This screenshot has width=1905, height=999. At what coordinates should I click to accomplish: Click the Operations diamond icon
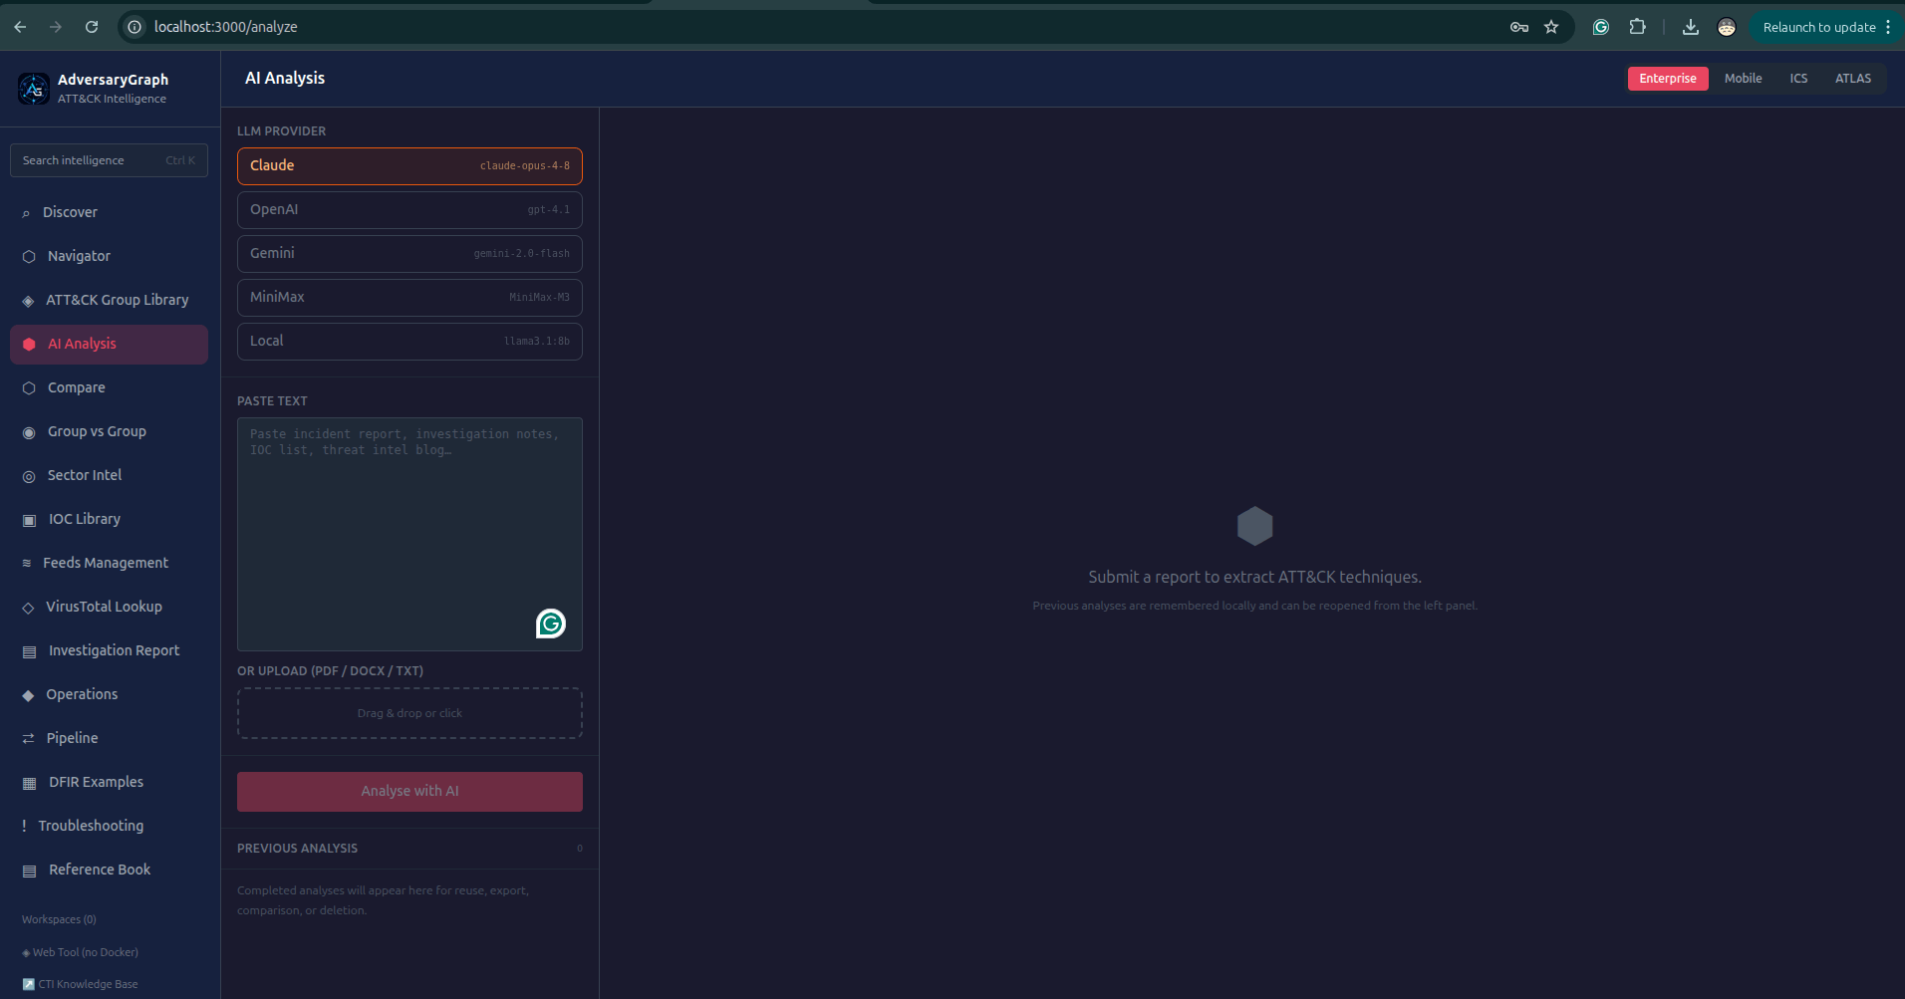point(28,695)
